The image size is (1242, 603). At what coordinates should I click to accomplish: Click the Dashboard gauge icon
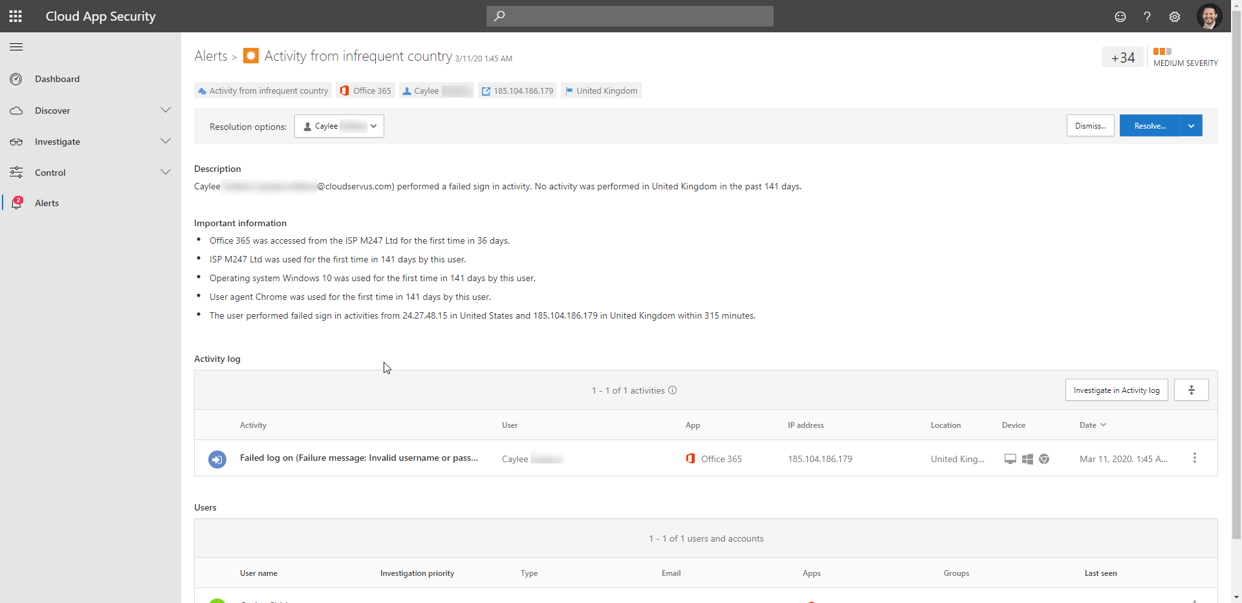(16, 79)
